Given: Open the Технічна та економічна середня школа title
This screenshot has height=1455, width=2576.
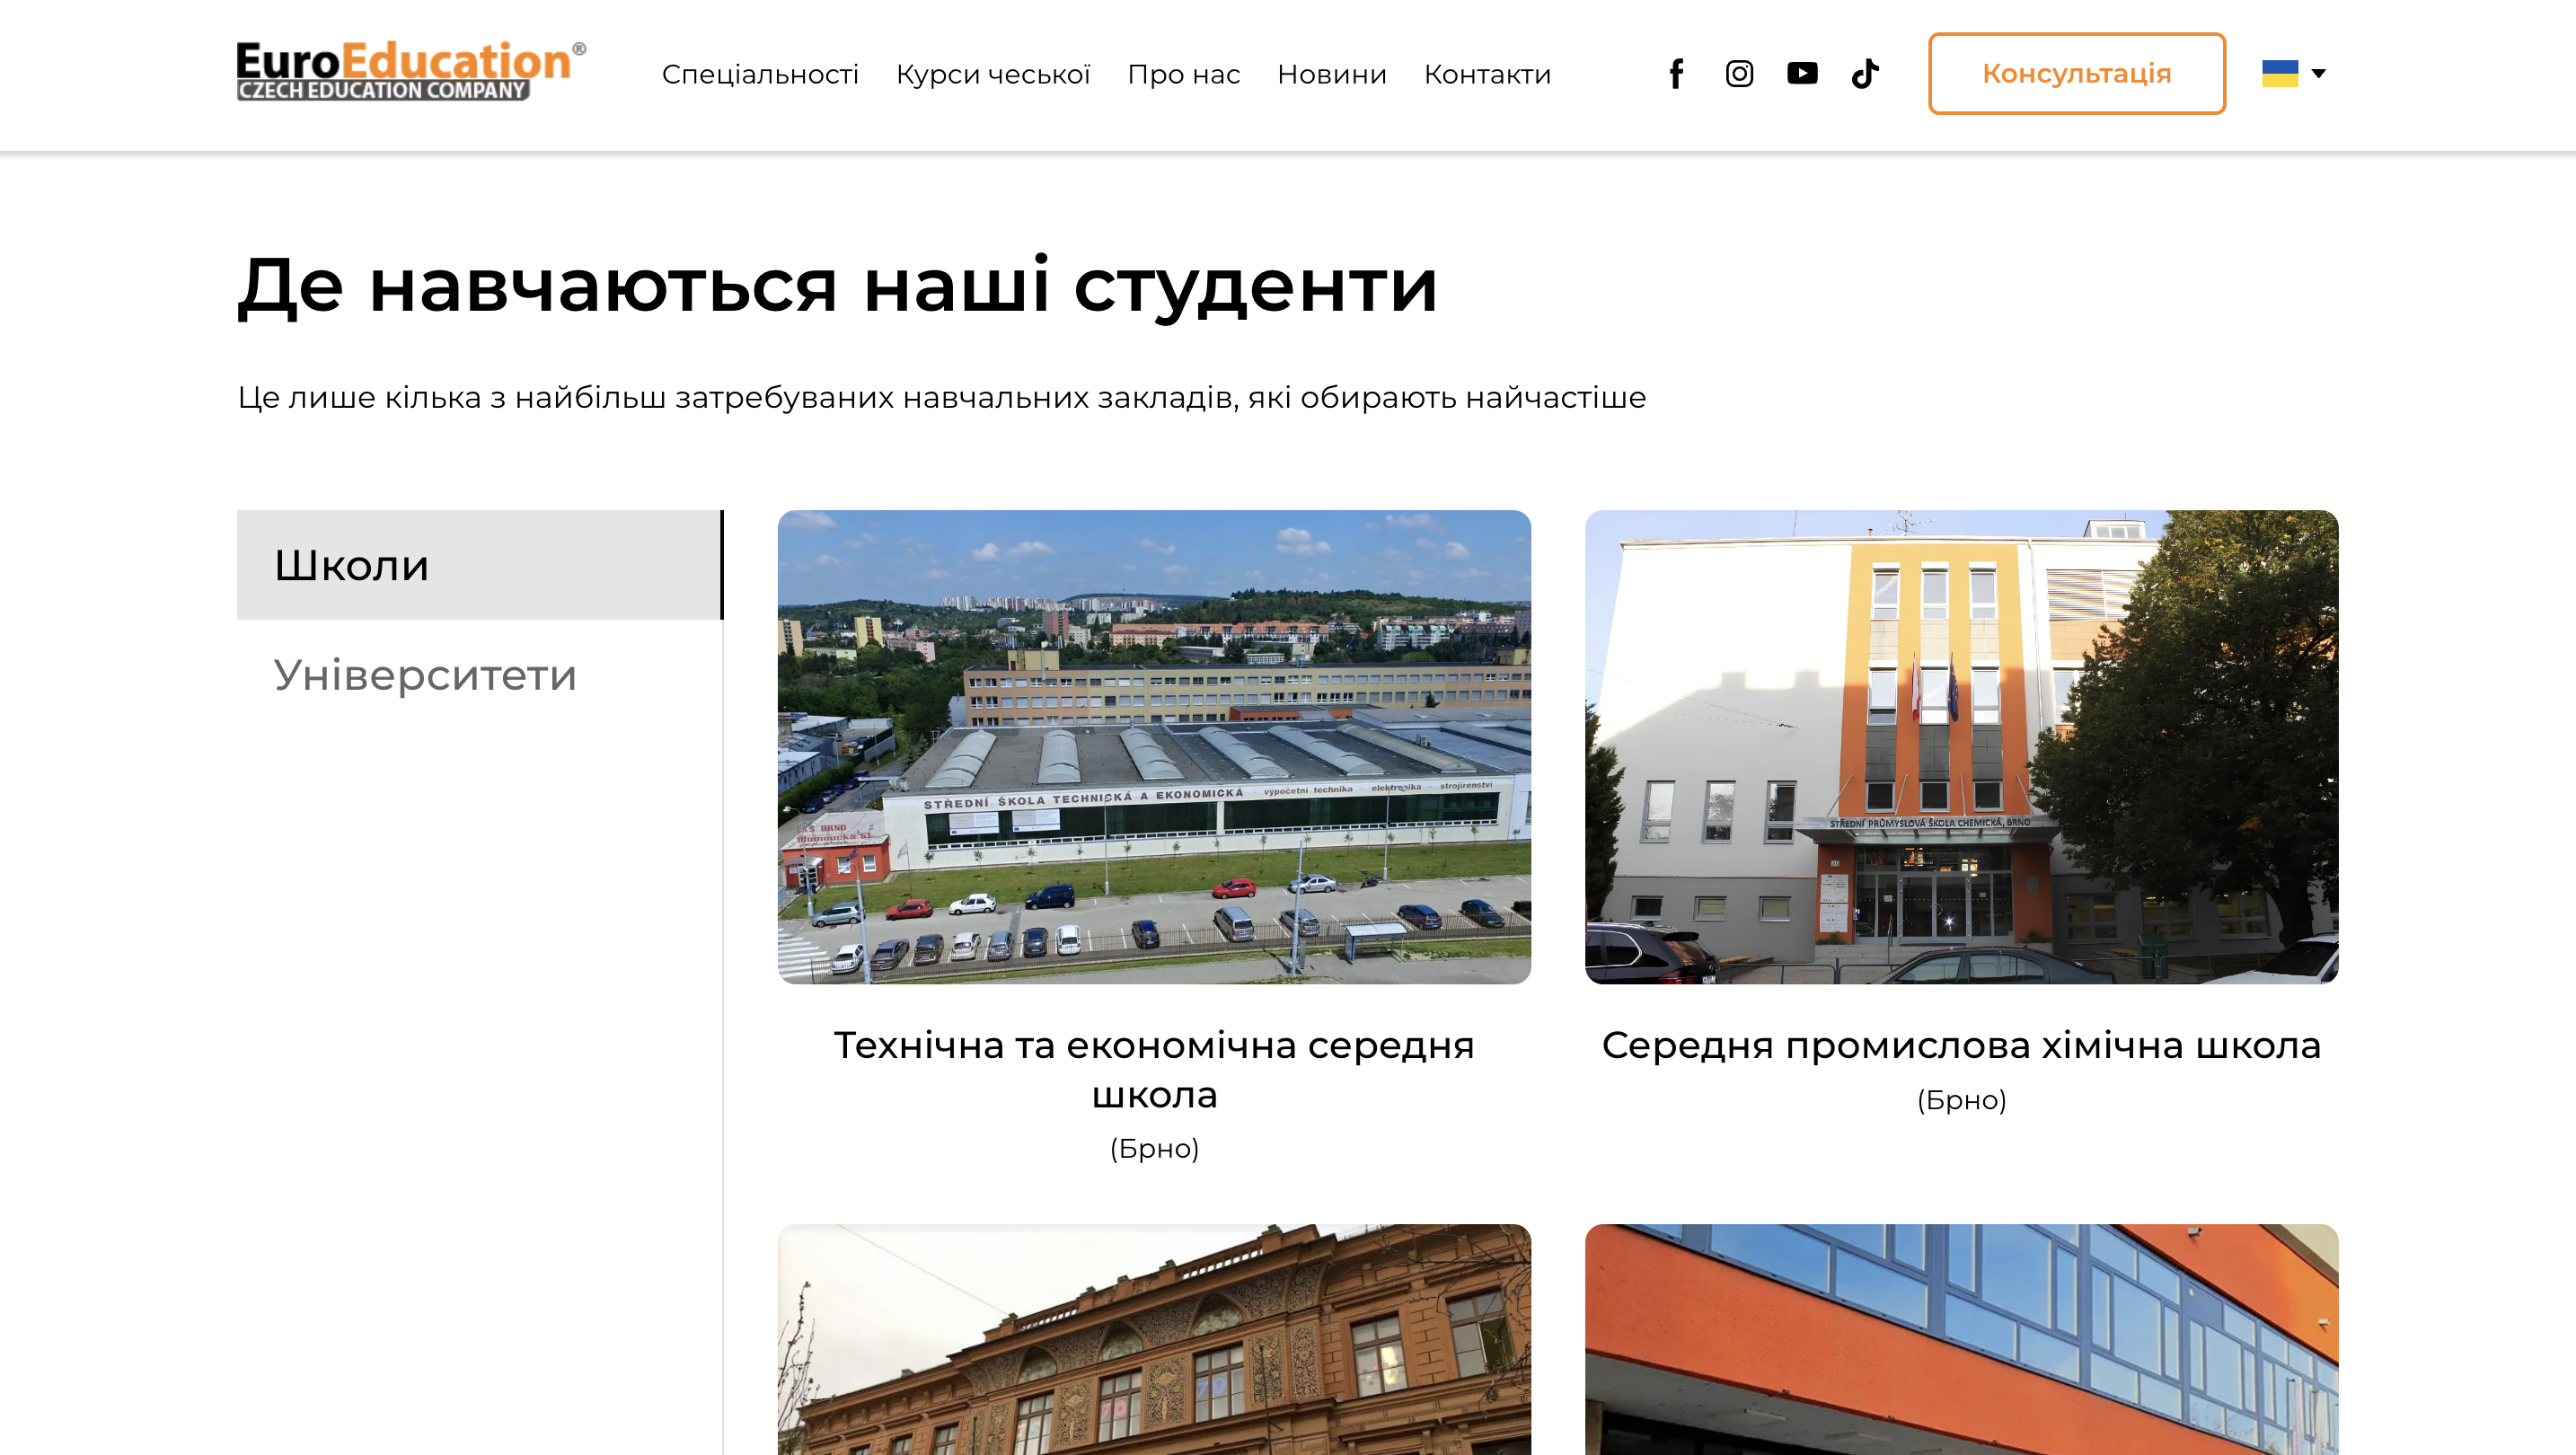Looking at the screenshot, I should pyautogui.click(x=1154, y=1069).
